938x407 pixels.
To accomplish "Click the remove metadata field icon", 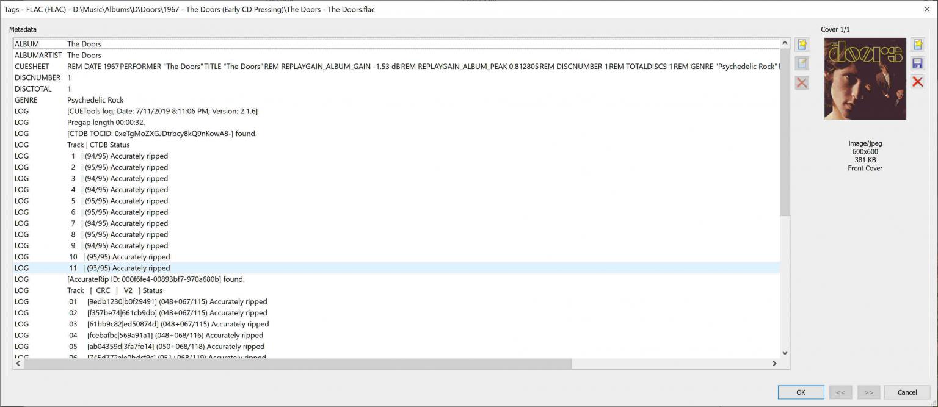I will (802, 83).
